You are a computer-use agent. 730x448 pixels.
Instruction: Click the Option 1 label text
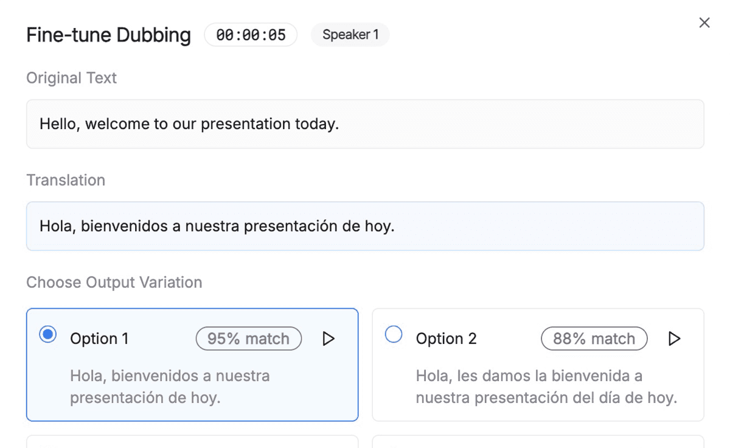tap(100, 338)
